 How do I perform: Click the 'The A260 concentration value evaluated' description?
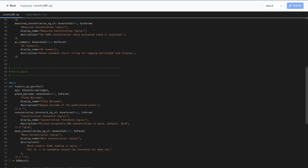pyautogui.click(x=73, y=35)
